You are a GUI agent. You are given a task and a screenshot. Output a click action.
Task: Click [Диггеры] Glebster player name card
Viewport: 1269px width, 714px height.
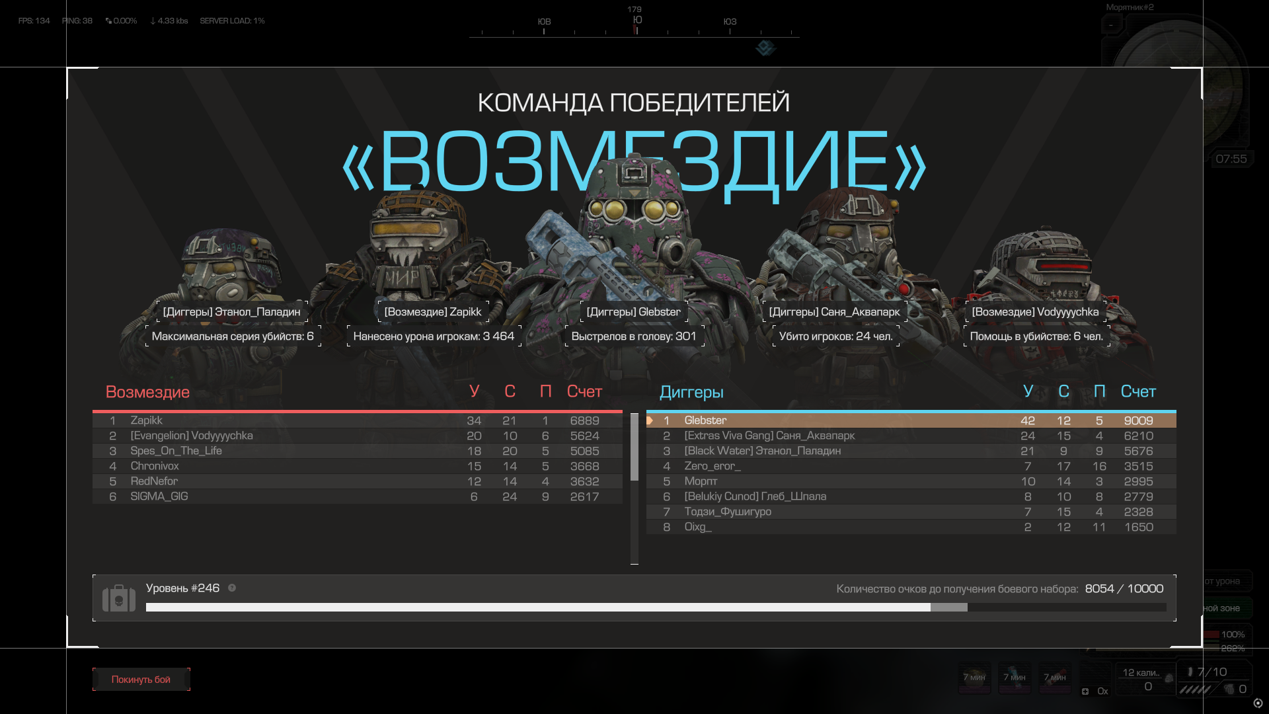click(633, 311)
